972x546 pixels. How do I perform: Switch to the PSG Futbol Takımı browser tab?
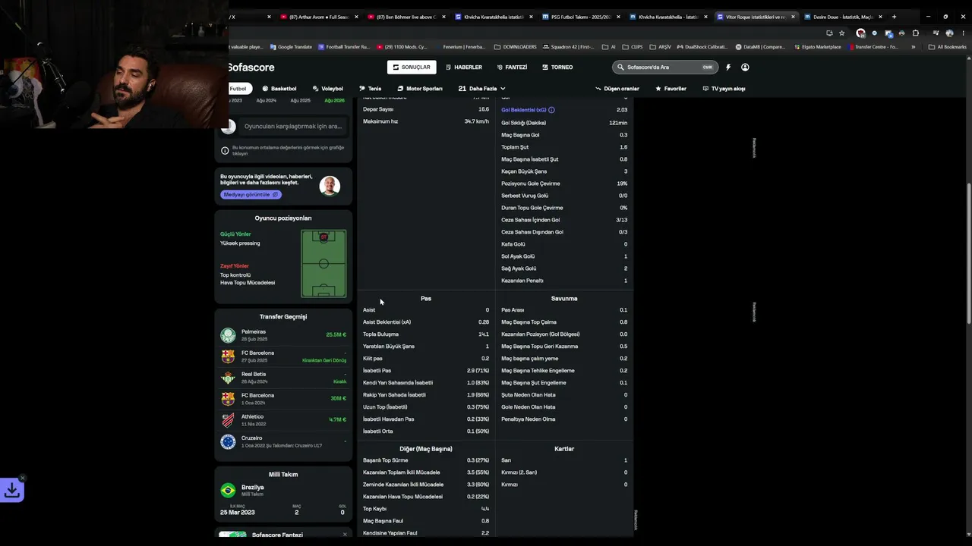[x=581, y=17]
